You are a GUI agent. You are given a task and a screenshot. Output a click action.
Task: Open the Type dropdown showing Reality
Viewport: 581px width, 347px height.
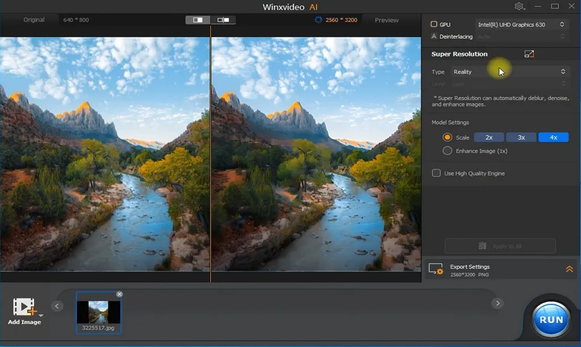[x=509, y=71]
